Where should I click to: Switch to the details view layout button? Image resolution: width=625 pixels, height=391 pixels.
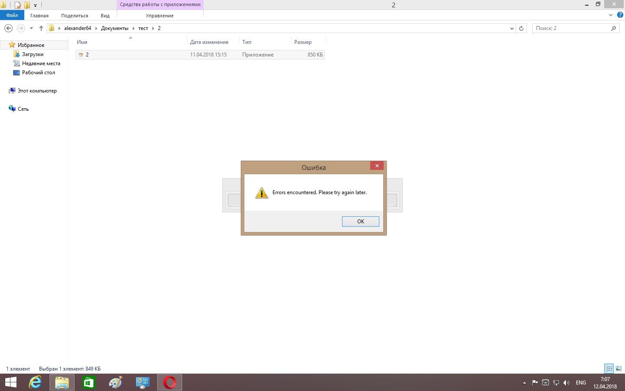click(x=609, y=368)
